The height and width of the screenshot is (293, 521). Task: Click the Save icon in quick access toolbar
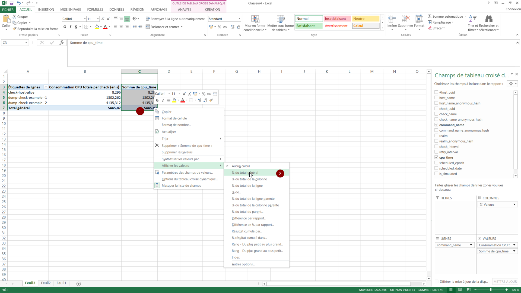click(x=11, y=3)
